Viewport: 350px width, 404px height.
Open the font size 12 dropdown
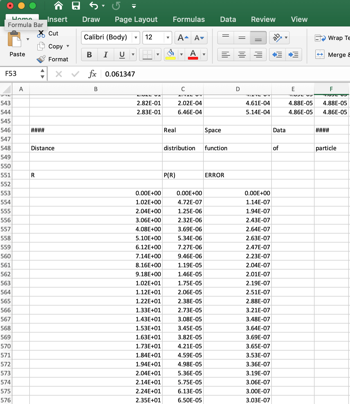168,37
